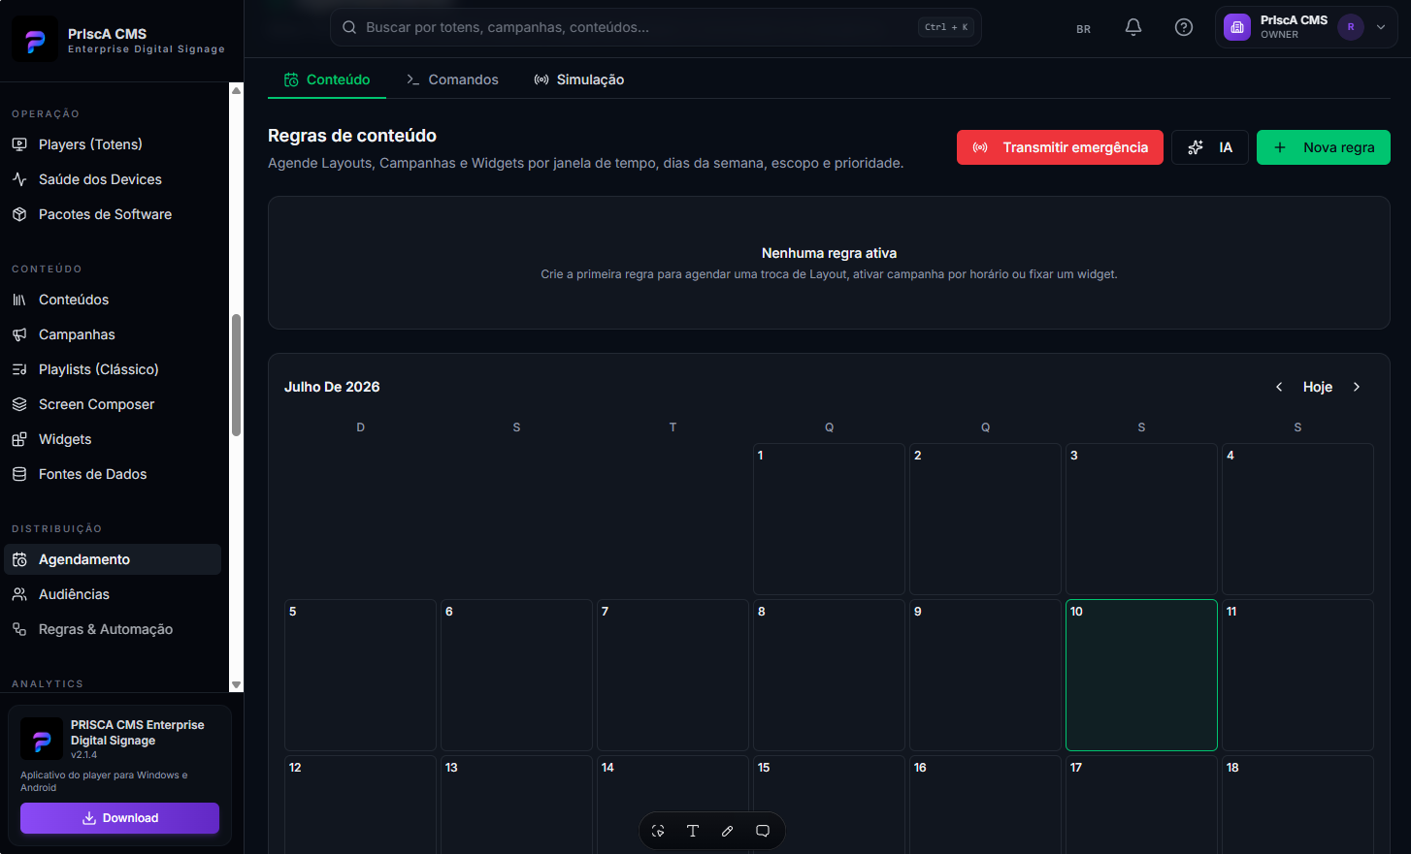The width and height of the screenshot is (1411, 854).
Task: Expand the PrIscA CMS account dropdown chevron
Action: (x=1381, y=27)
